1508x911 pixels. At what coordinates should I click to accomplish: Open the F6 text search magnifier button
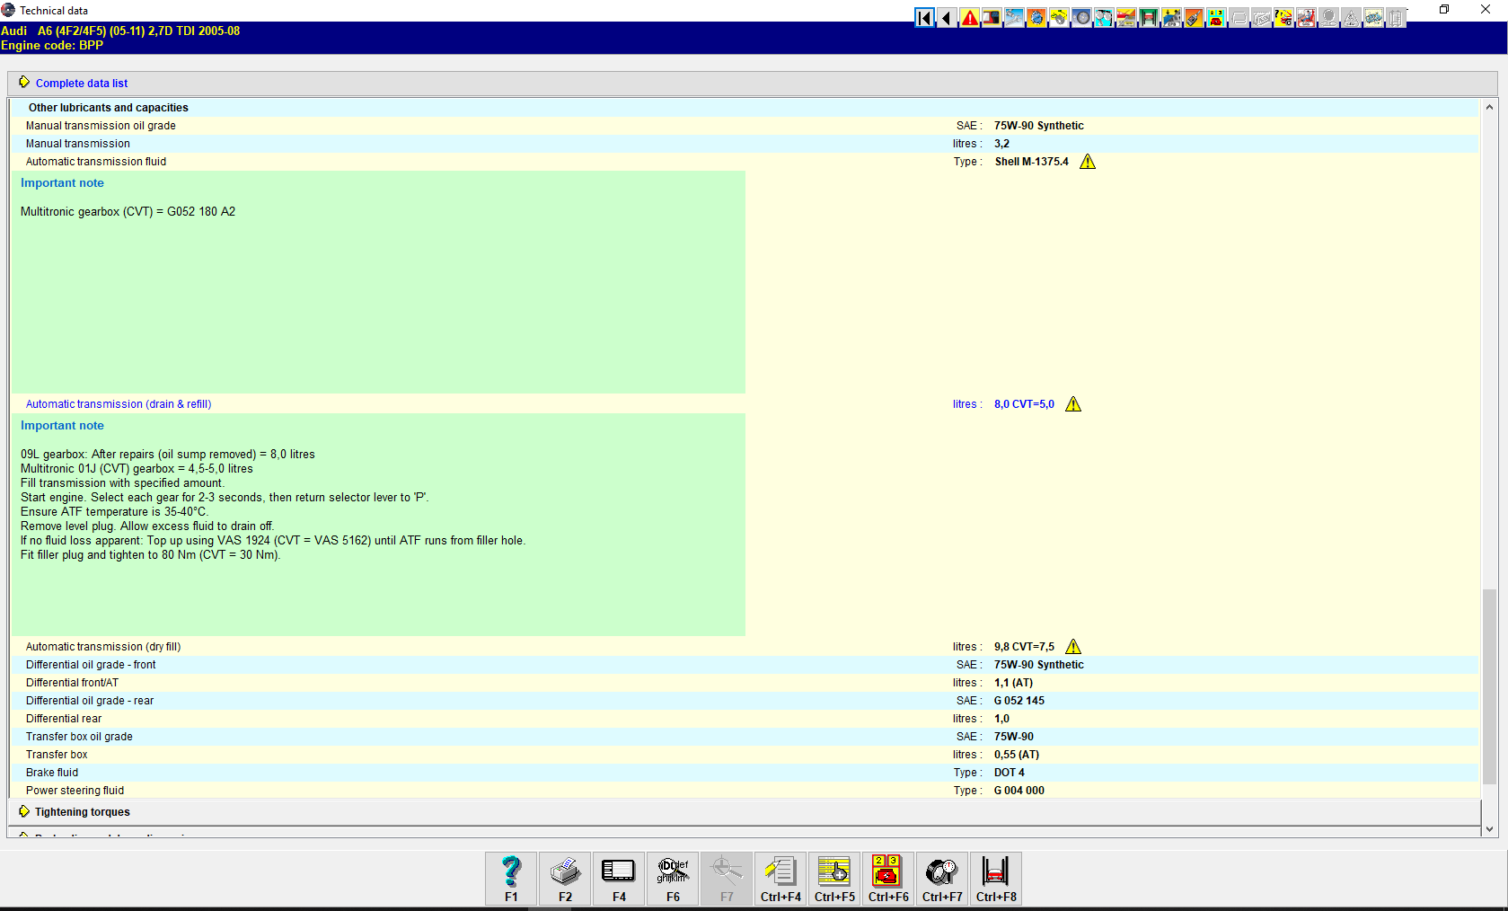tap(673, 878)
